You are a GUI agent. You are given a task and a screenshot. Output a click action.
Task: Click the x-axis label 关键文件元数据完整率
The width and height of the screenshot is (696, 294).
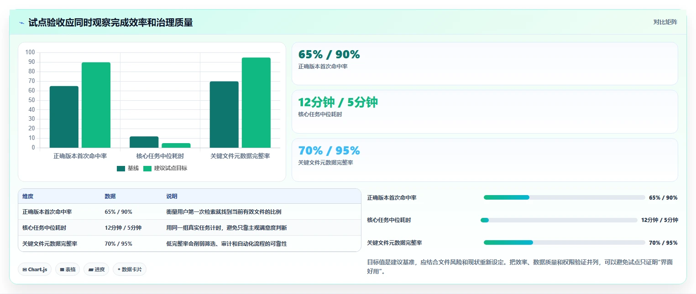[x=240, y=156]
